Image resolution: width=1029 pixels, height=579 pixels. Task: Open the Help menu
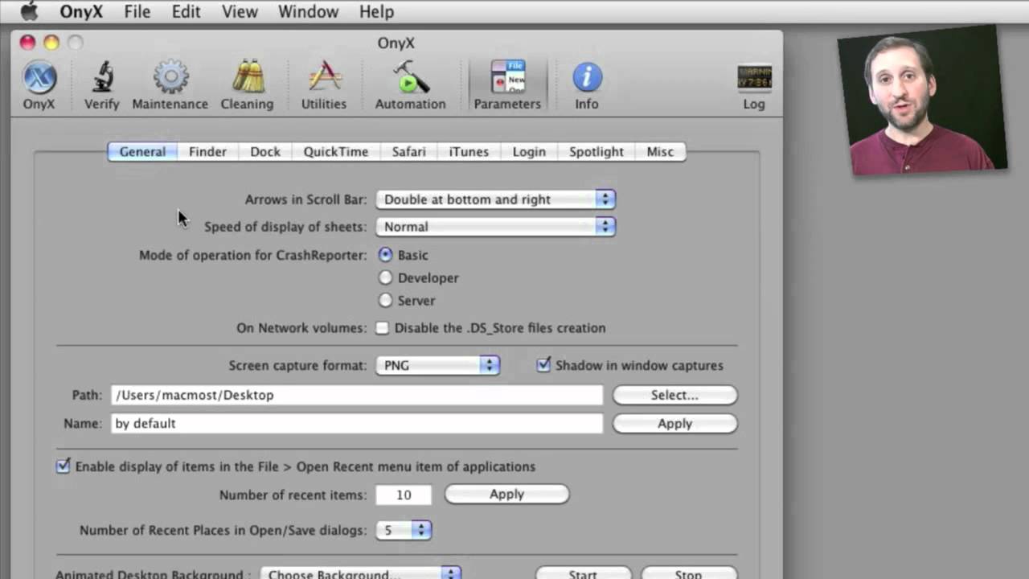376,11
